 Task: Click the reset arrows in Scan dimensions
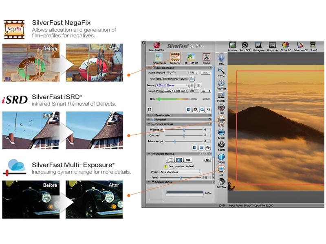(x=208, y=109)
